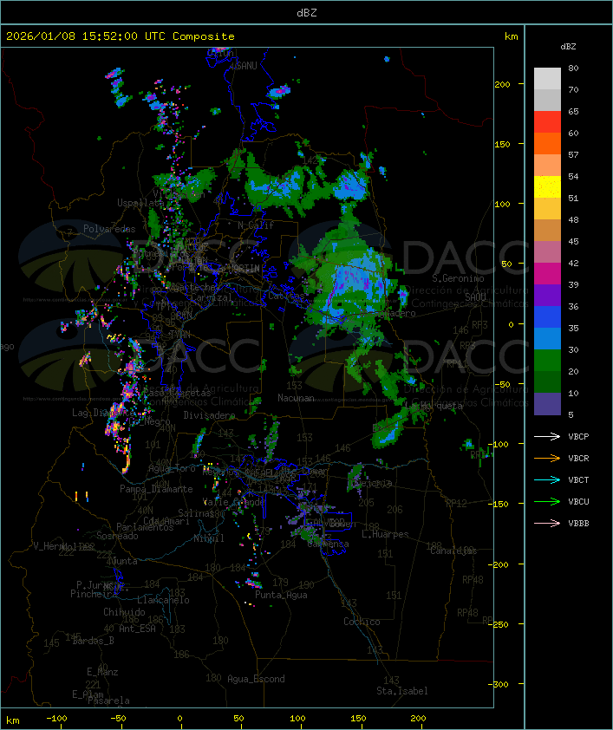Select the yellow 51-54 dBZ color swatch
The image size is (613, 730).
point(547,187)
